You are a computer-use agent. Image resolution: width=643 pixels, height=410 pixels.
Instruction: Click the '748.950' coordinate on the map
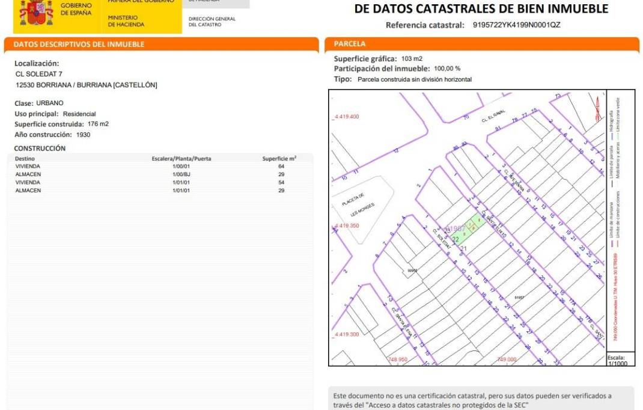click(x=398, y=360)
